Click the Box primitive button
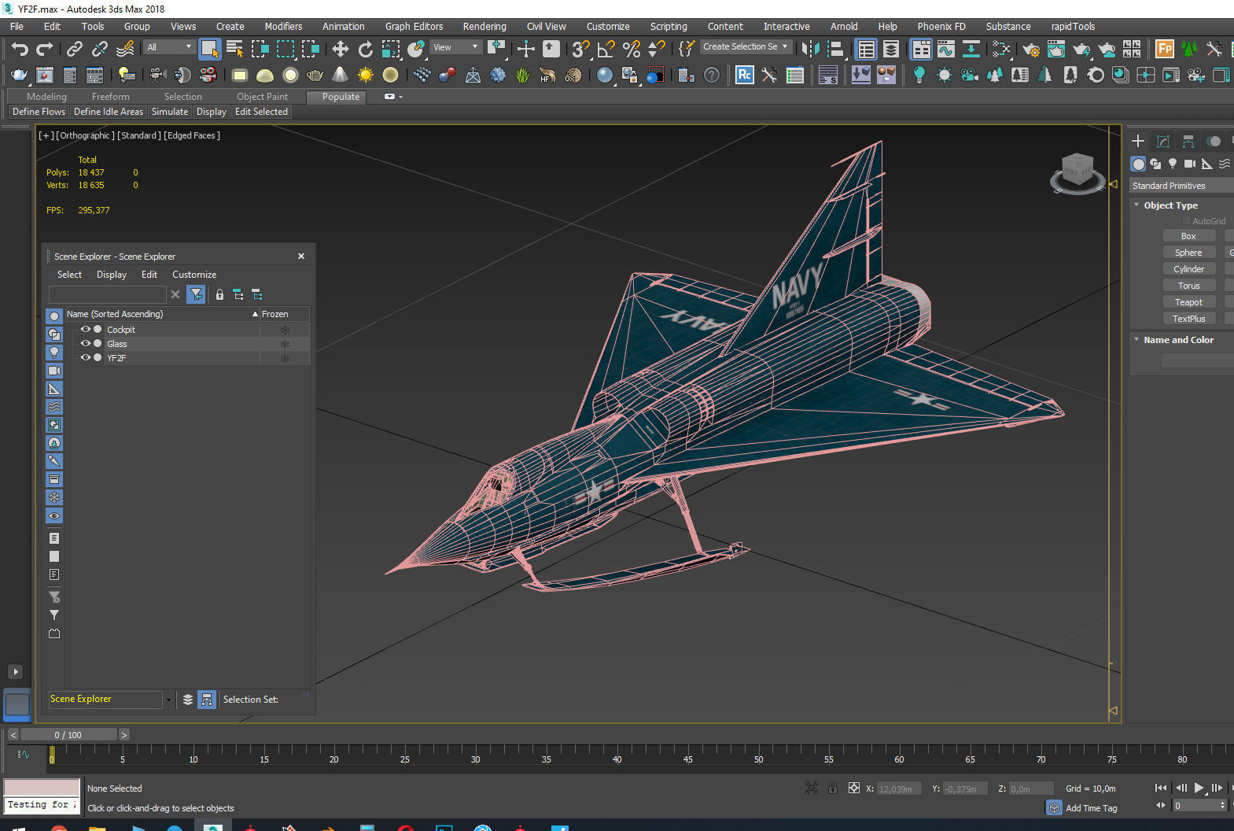 (x=1188, y=236)
